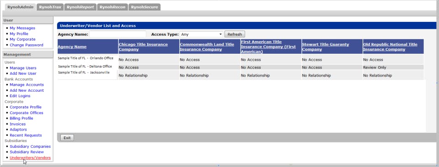
Task: Click Add New User link
Action: click(x=23, y=73)
